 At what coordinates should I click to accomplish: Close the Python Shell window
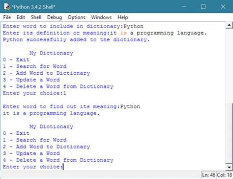point(223,7)
